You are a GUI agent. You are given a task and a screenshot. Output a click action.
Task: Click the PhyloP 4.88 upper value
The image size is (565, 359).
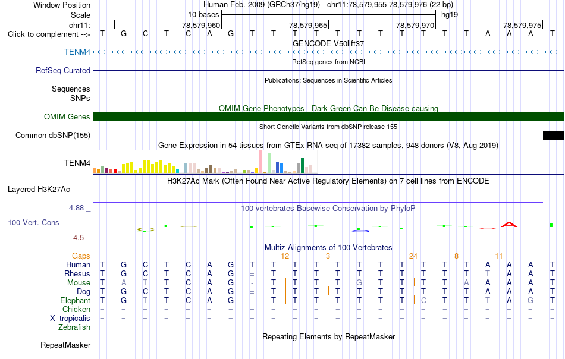click(76, 208)
